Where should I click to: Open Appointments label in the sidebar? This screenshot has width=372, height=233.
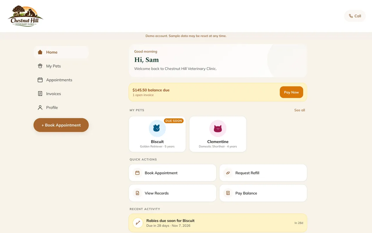tap(59, 80)
